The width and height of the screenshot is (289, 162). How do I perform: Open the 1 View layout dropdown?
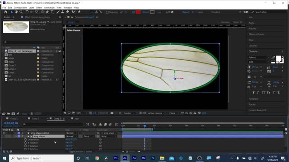coord(173,113)
